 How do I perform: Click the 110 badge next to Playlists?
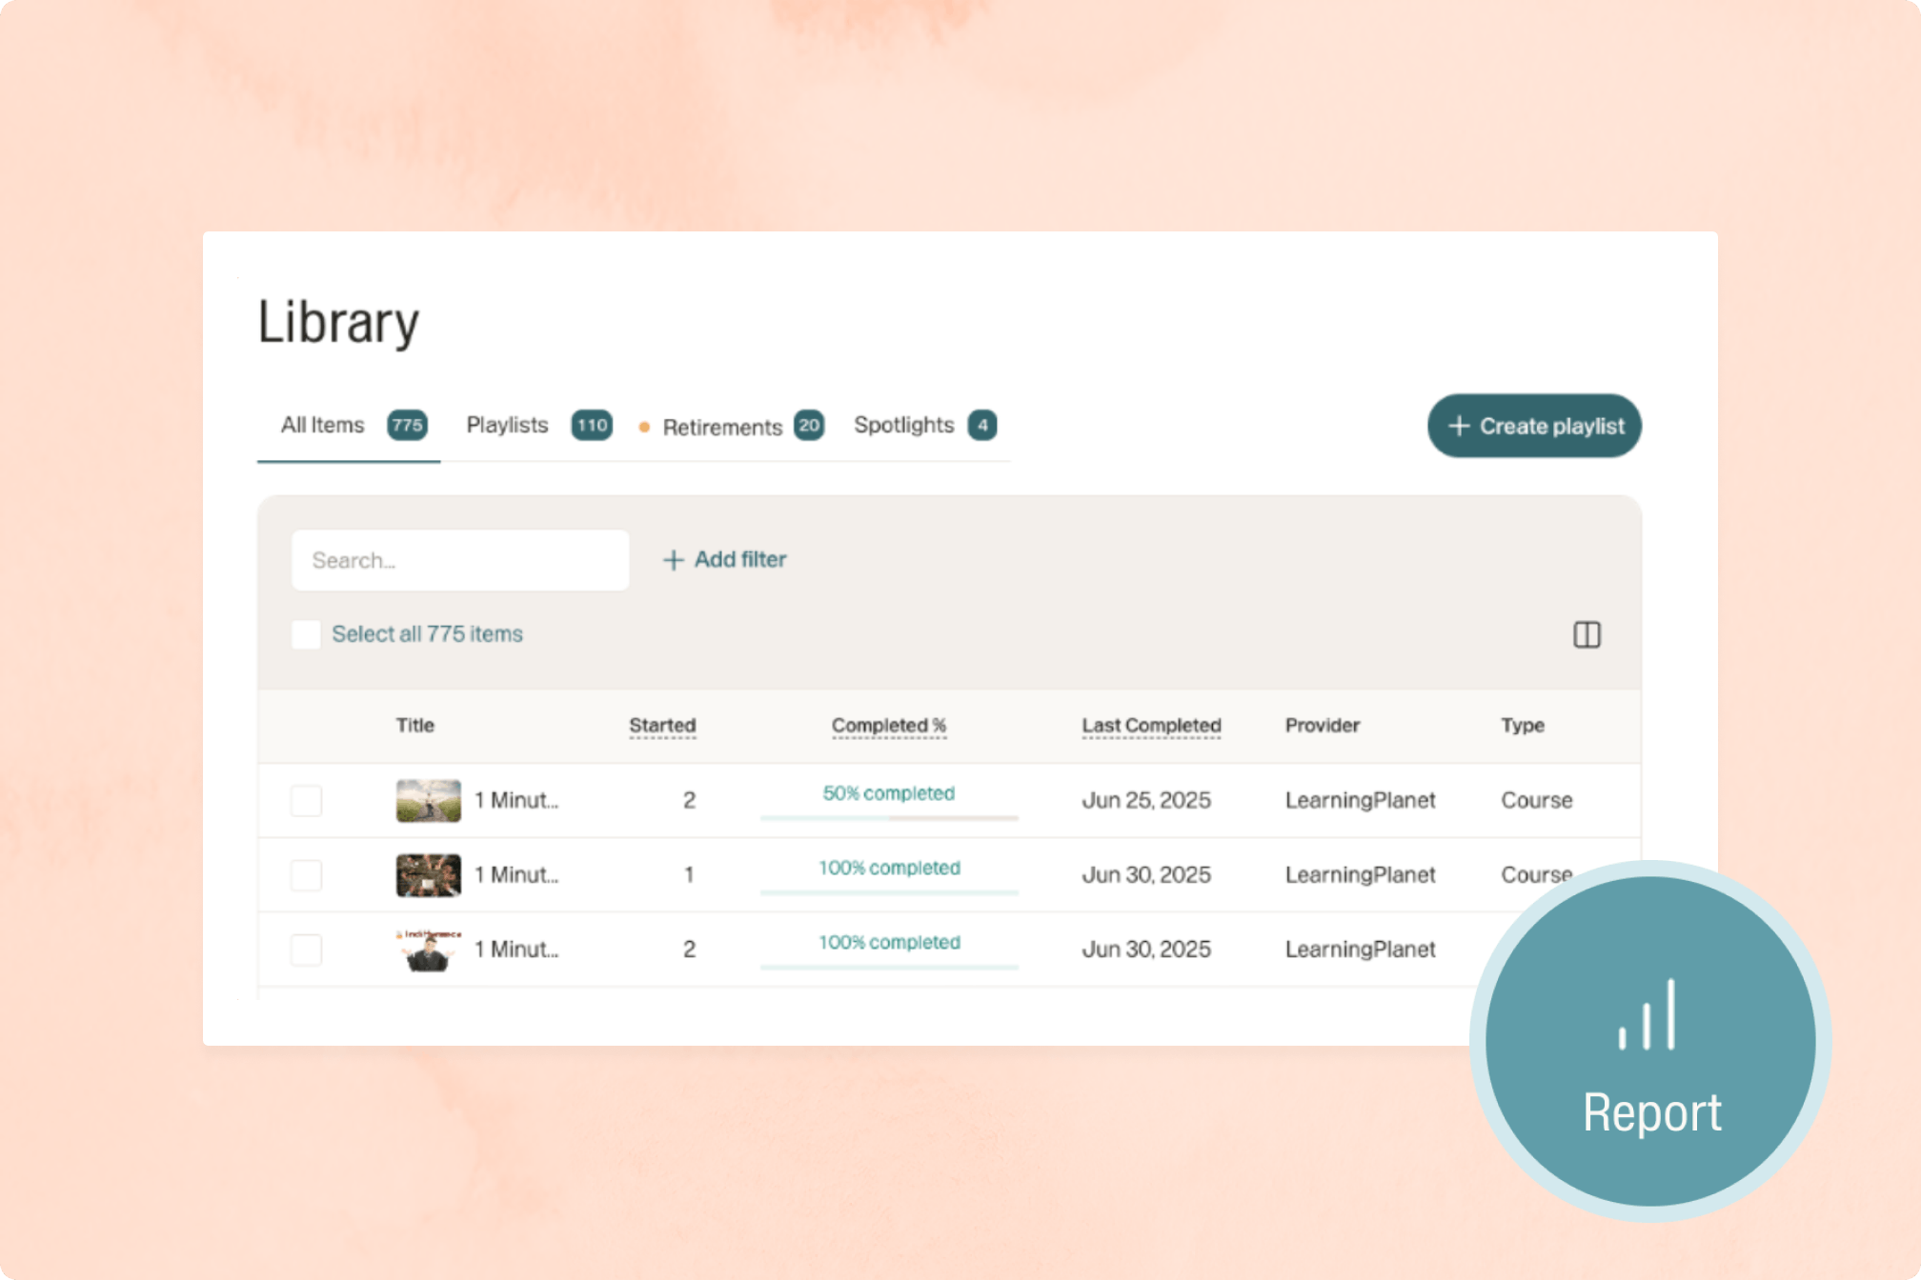(x=591, y=425)
